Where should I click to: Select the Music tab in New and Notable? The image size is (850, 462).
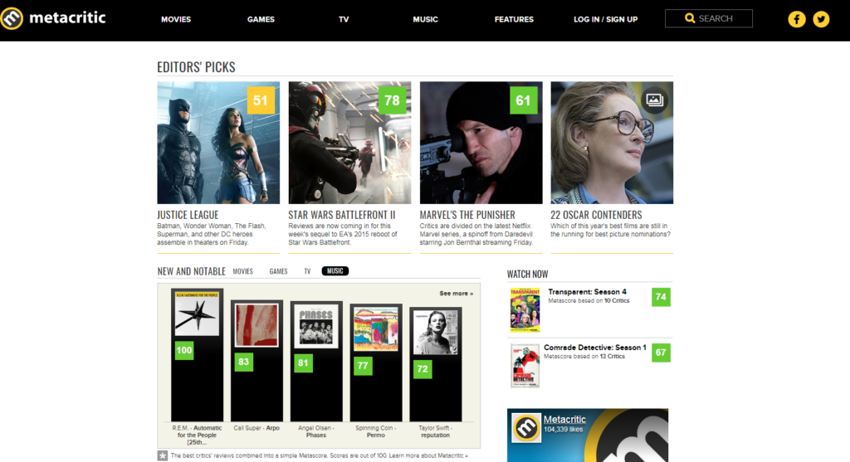click(335, 270)
